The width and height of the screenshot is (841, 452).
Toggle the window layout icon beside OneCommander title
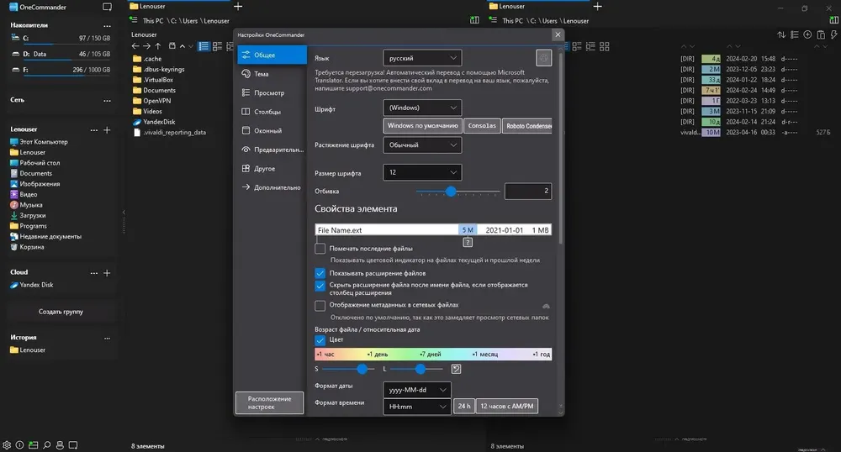pyautogui.click(x=108, y=7)
